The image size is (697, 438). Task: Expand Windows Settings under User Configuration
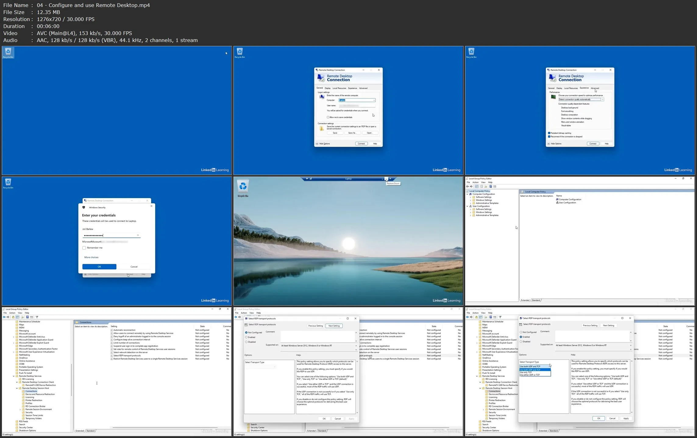pyautogui.click(x=470, y=212)
